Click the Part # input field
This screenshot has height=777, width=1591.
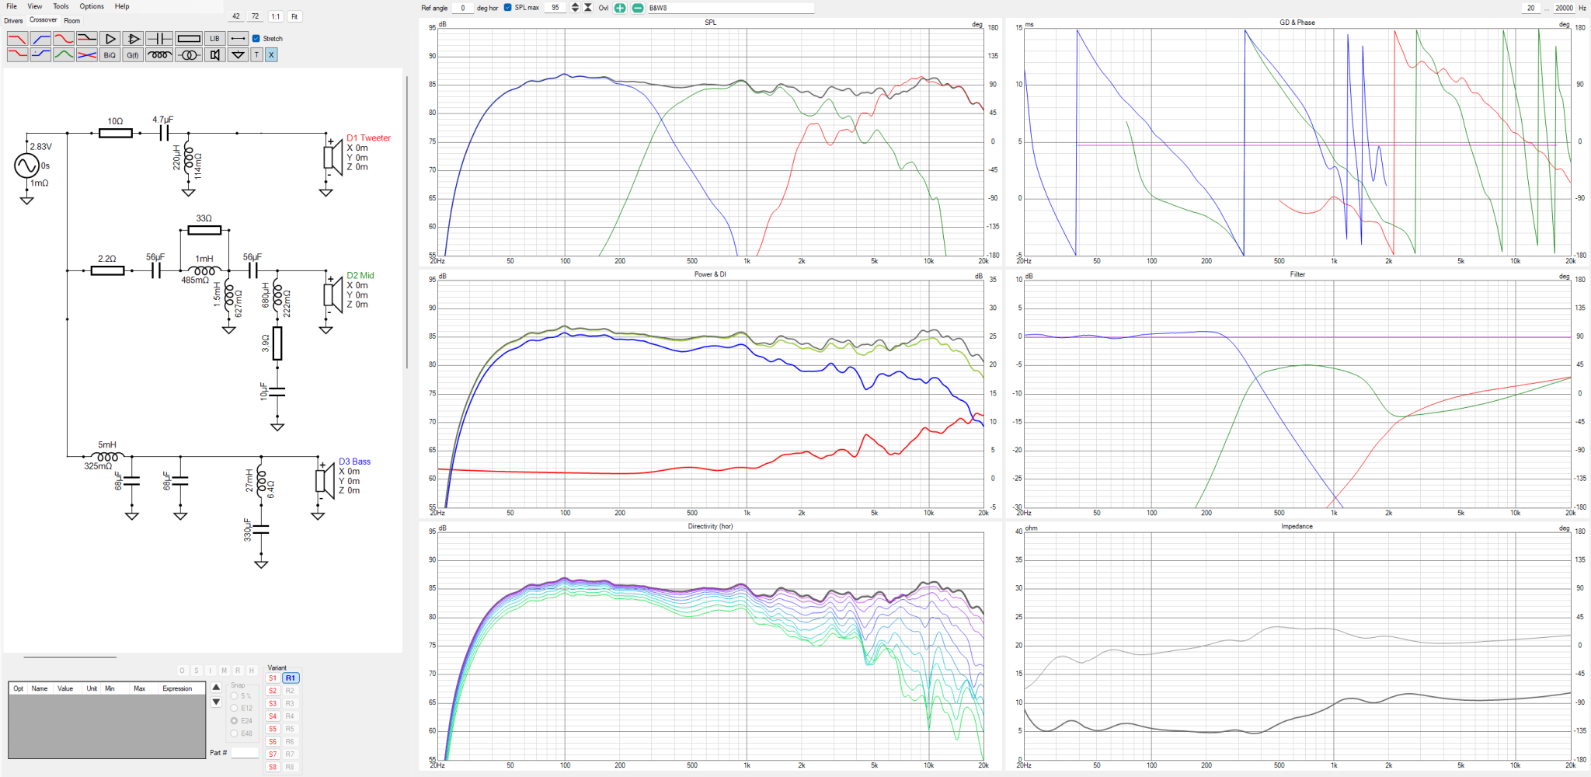tap(245, 753)
